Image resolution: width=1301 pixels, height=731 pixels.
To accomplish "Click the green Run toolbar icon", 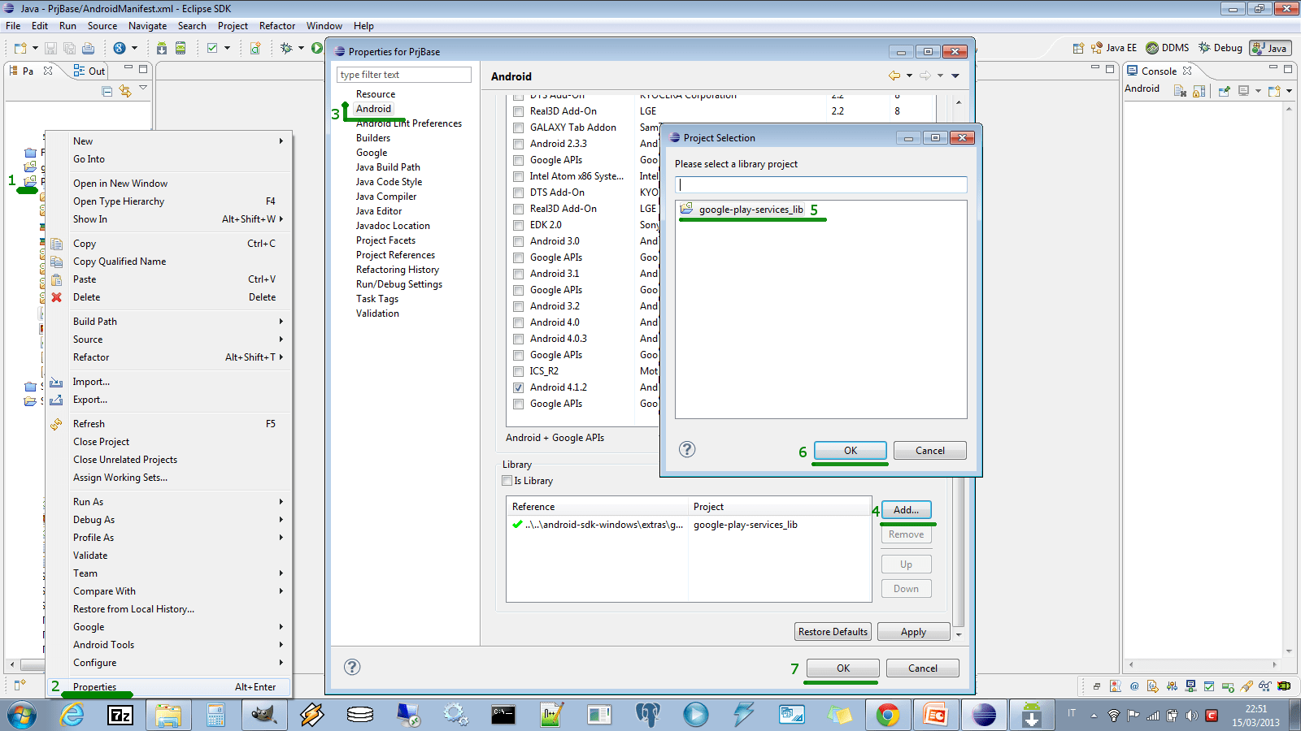I will click(x=317, y=49).
